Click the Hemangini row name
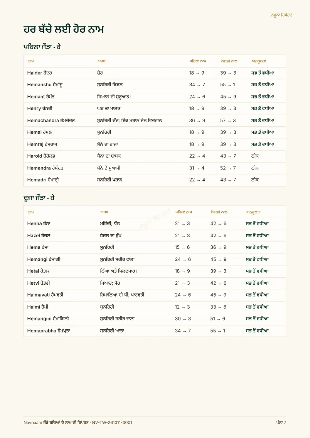Screen dimensions: 310x438 coord(48,319)
